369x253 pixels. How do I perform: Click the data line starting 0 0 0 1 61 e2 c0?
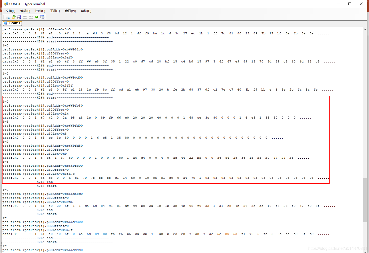(x=166, y=33)
